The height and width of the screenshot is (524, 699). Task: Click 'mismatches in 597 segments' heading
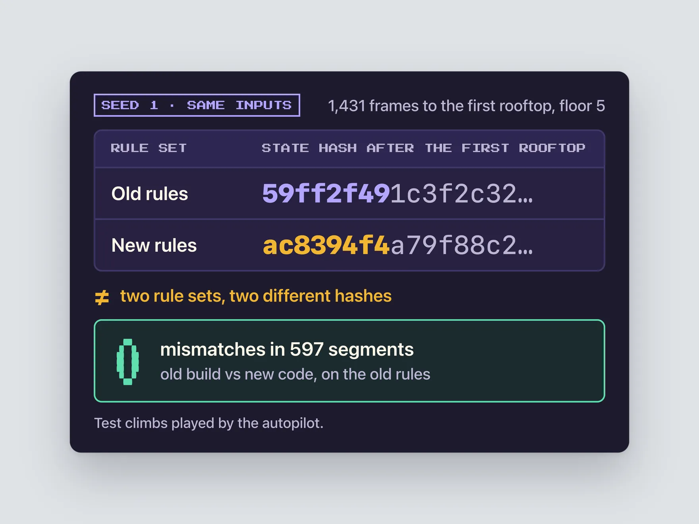pos(287,350)
